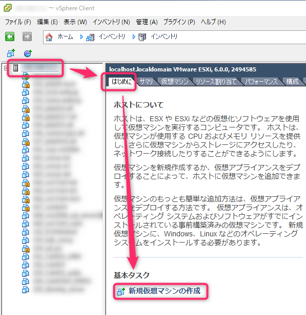306x315 pixels.
Task: Click the icon beside 新規仮想マシンの作成
Action: coord(121,291)
